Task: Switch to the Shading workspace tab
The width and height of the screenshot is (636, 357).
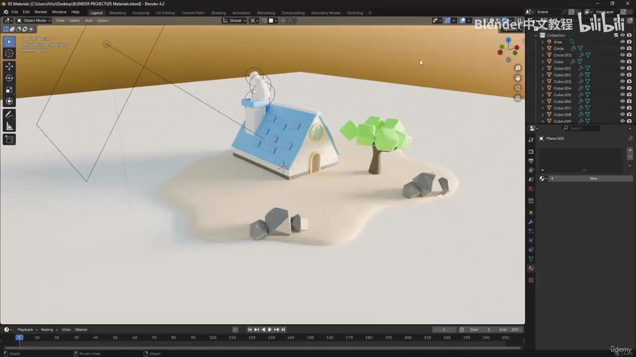Action: [x=218, y=13]
